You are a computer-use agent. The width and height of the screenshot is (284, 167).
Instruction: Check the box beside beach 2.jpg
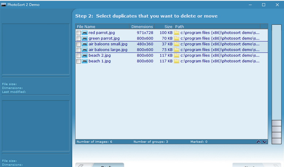pyautogui.click(x=78, y=55)
